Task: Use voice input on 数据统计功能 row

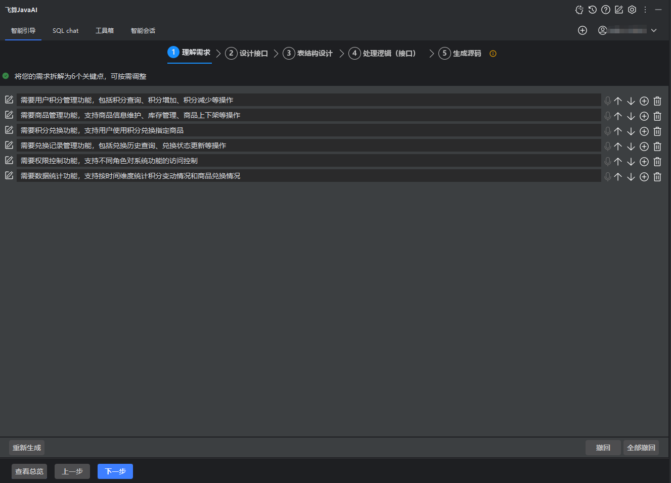Action: [x=608, y=177]
